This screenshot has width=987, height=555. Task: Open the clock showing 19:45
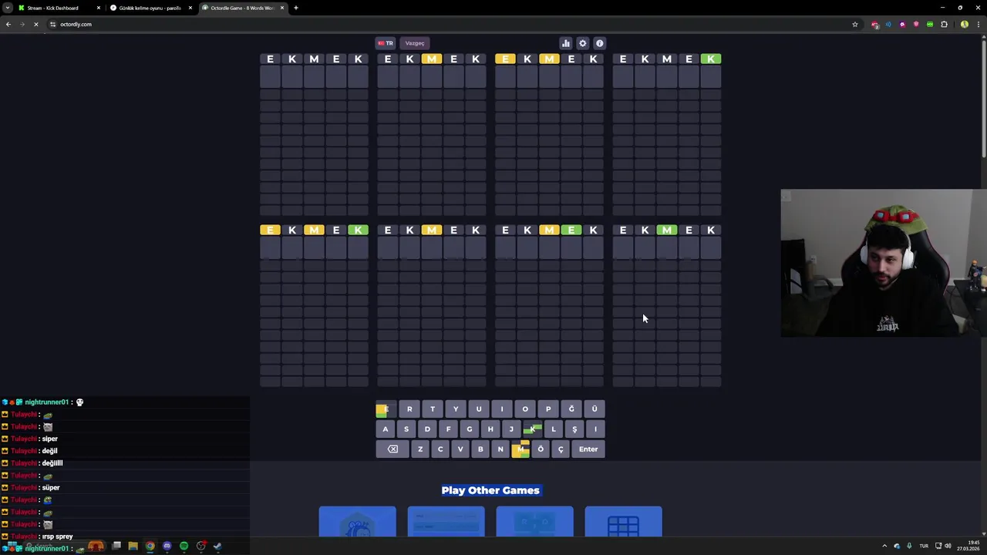(x=968, y=546)
